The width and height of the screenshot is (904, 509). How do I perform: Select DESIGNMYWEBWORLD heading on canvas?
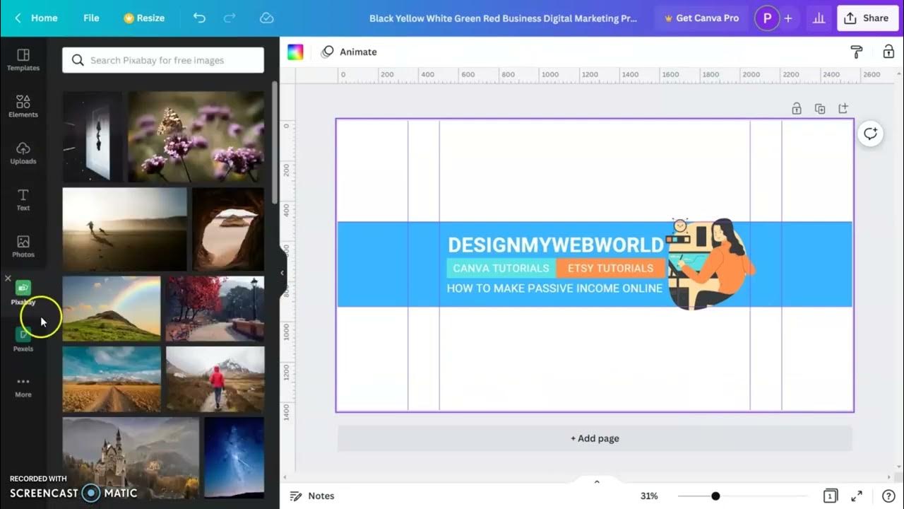tap(556, 245)
